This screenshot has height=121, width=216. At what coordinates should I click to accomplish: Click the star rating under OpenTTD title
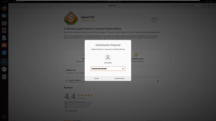pos(86,20)
